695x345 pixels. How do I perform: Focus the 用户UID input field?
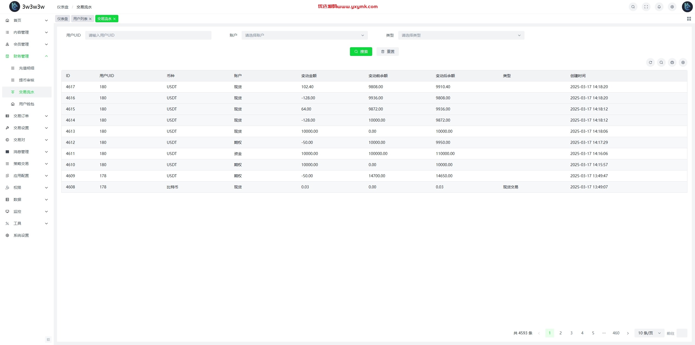click(x=148, y=35)
